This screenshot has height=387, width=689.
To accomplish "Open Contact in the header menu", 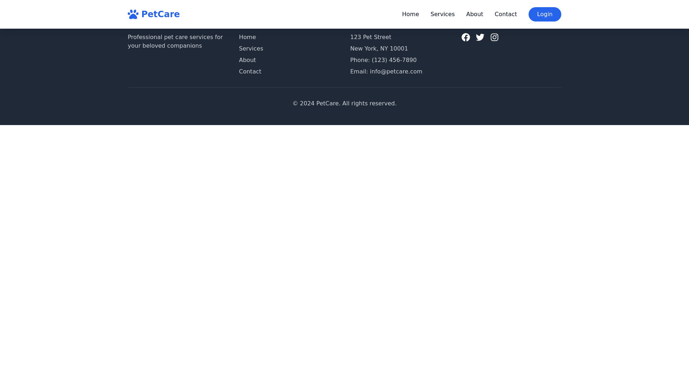I will click(505, 14).
